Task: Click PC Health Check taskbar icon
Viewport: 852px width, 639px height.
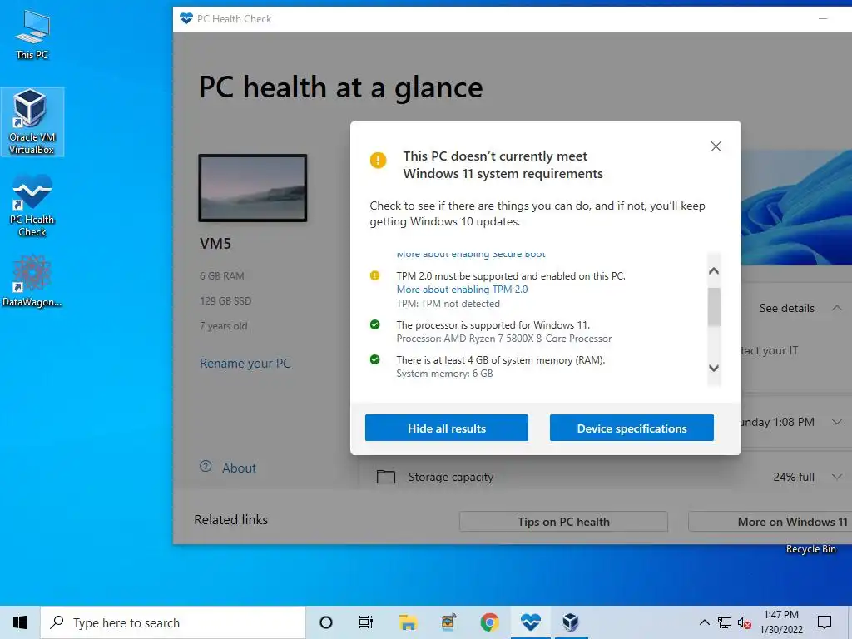Action: 530,622
